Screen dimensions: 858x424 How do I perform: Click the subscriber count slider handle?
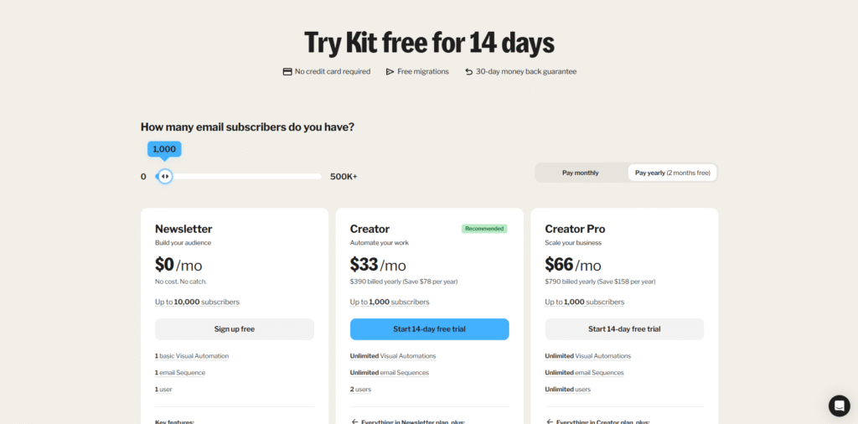tap(165, 176)
